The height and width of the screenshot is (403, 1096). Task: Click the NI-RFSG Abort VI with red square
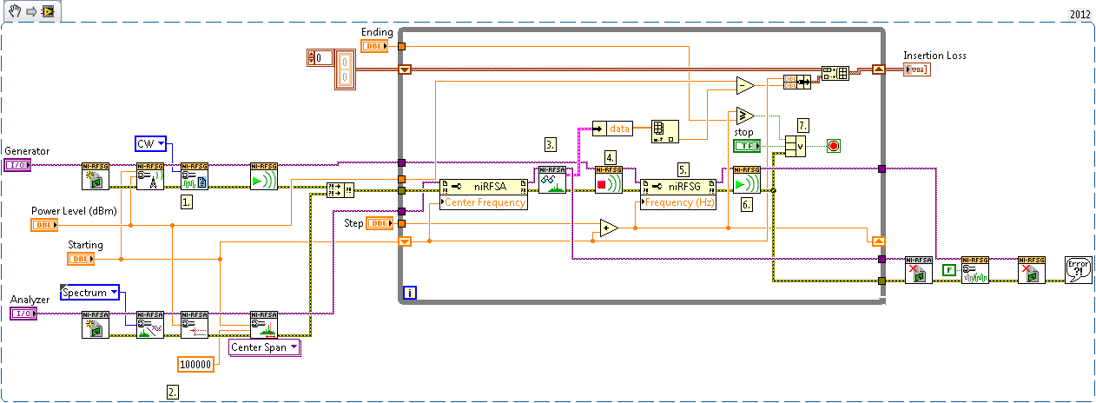608,181
